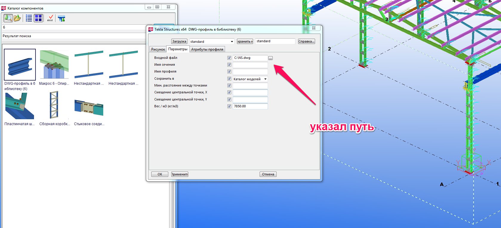Click the '...' browse button for input file
The image size is (501, 228).
[x=270, y=58]
